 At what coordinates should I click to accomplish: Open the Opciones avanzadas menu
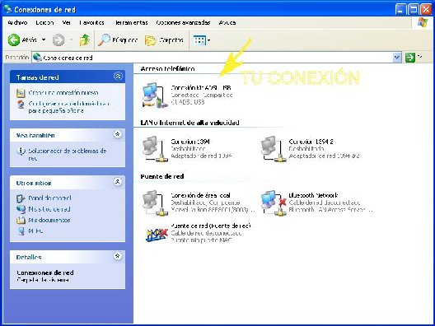183,23
